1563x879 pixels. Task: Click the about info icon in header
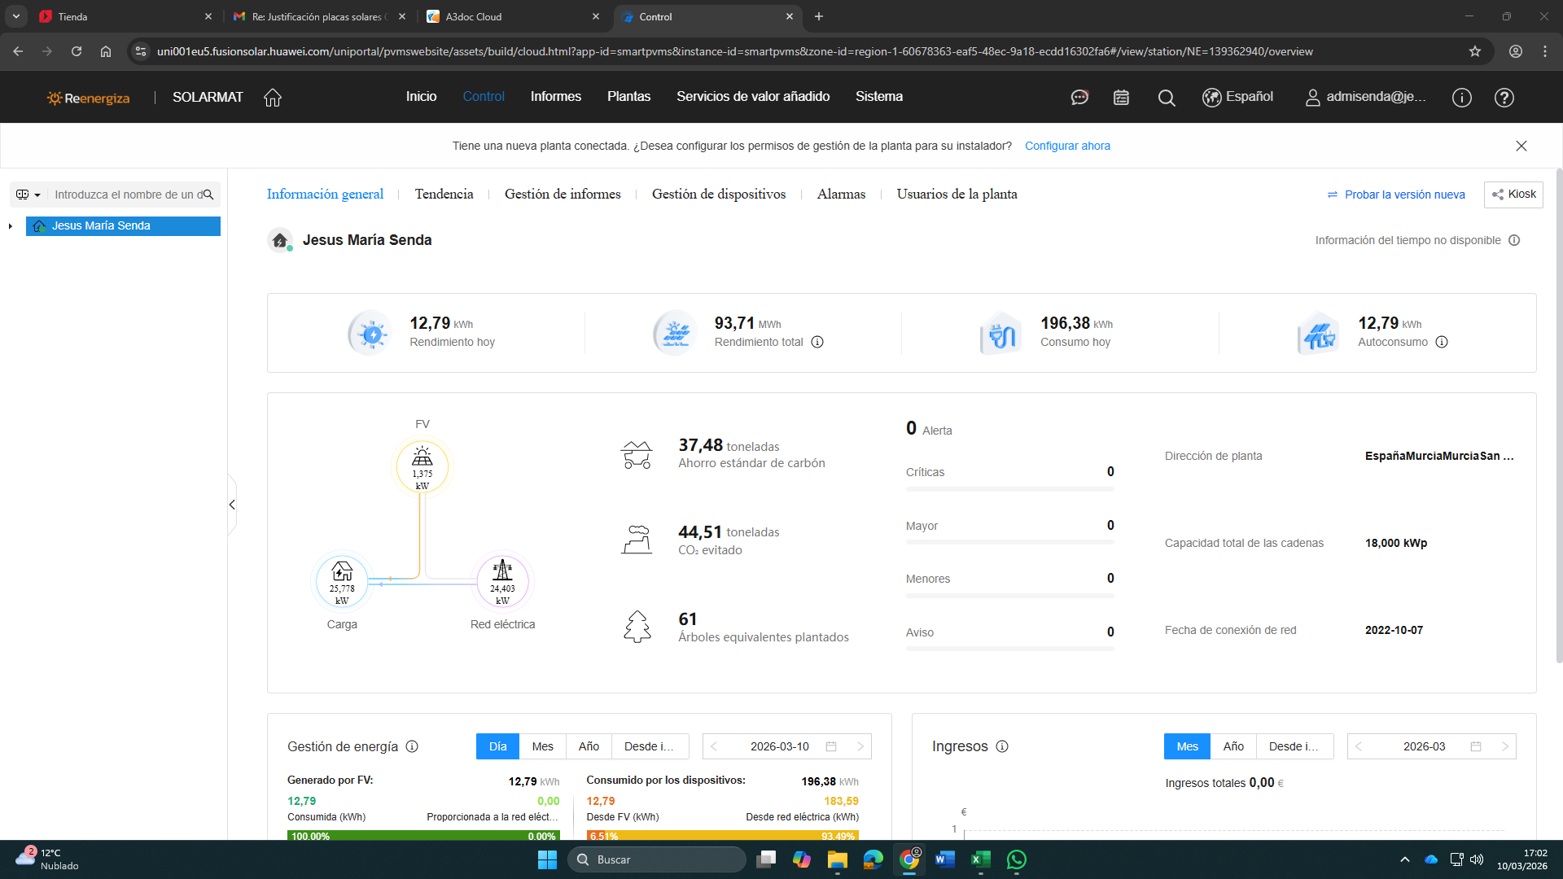(1461, 98)
